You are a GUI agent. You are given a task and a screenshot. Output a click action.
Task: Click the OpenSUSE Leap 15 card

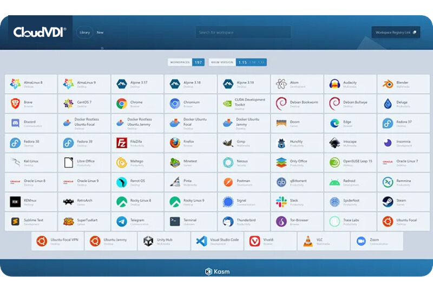coord(350,163)
